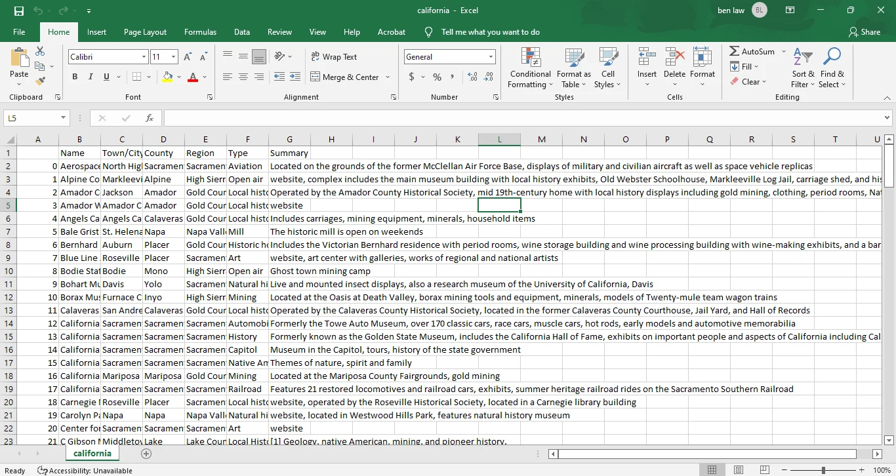Add a new sheet with plus button

146,454
